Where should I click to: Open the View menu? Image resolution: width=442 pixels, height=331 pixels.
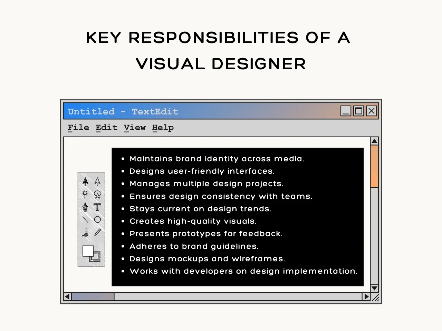pos(135,128)
